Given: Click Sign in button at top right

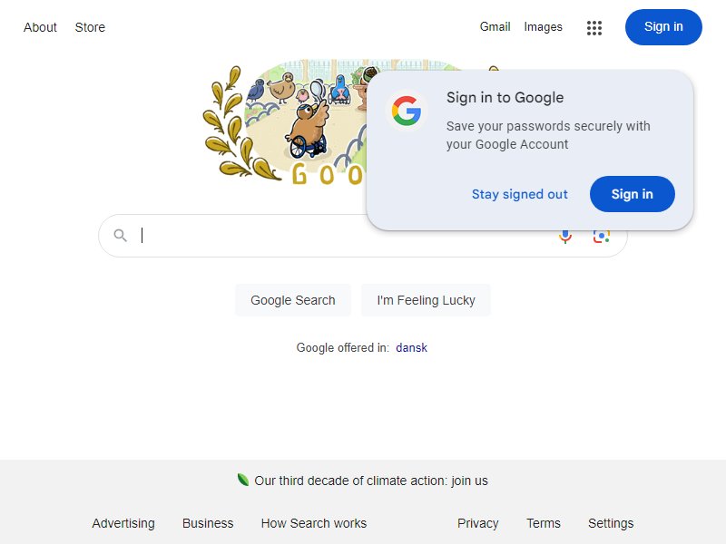Looking at the screenshot, I should point(663,27).
